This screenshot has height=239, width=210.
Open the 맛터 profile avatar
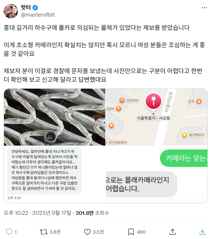click(x=11, y=11)
